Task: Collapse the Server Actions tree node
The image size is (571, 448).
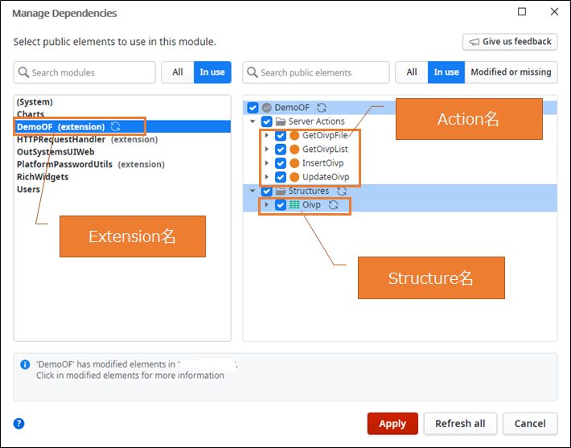Action: [x=253, y=121]
